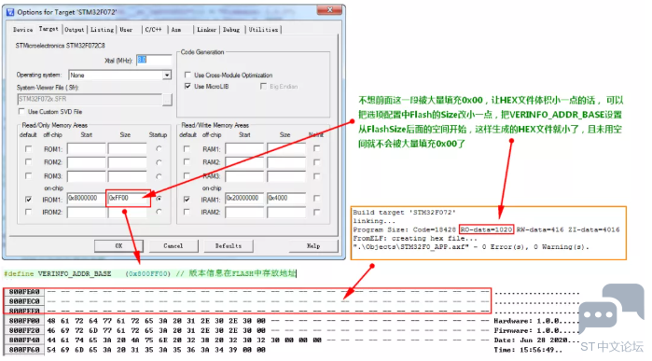Click the ROM3 Size field
This screenshot has width=652, height=361.
click(127, 176)
